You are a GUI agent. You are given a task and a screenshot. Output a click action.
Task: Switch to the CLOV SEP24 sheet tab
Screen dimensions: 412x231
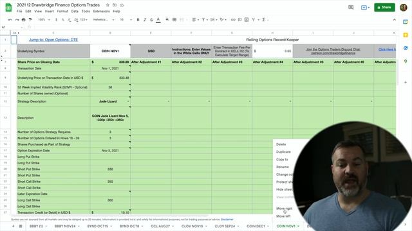[227, 226]
